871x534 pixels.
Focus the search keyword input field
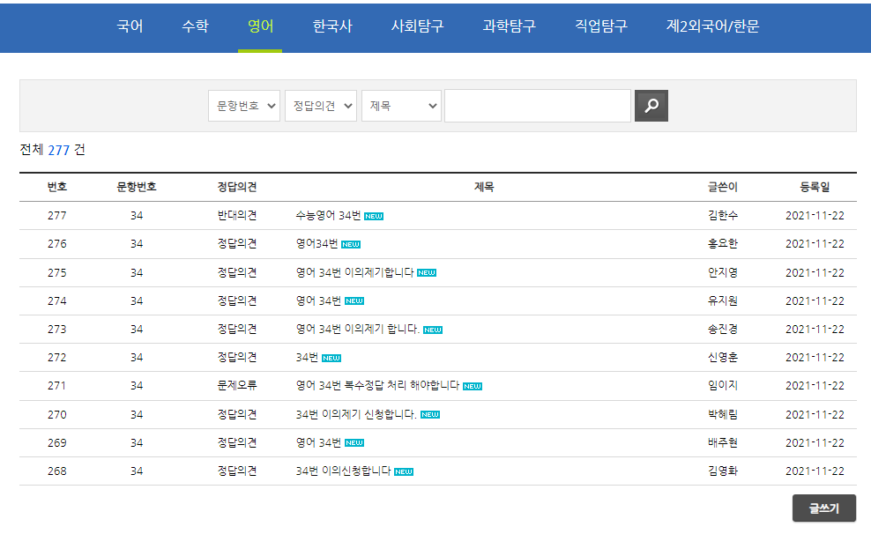(x=538, y=106)
